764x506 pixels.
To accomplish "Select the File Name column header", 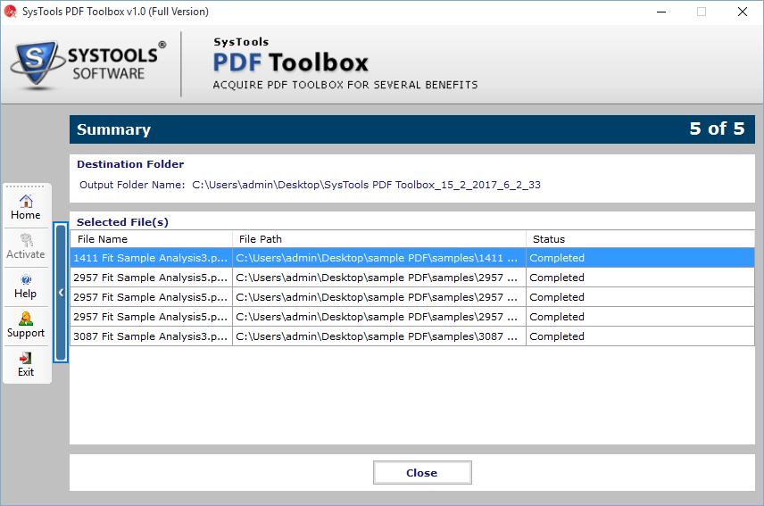I will [x=152, y=239].
